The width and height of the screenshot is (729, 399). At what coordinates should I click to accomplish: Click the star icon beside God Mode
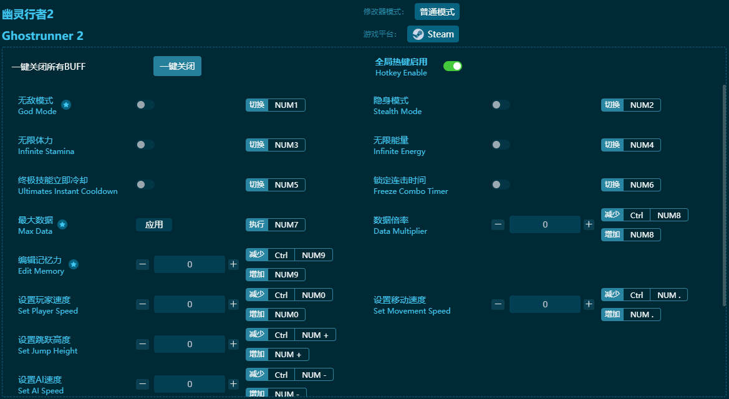coord(66,105)
